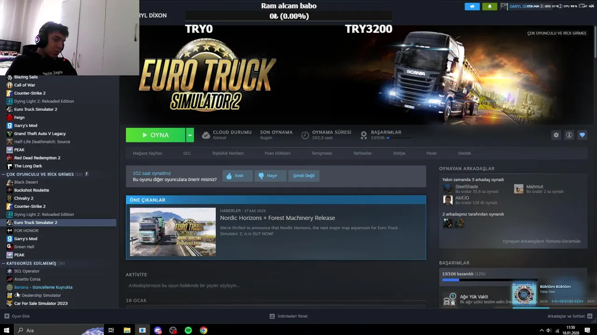Click the Büklüm Büklüm song album art
The width and height of the screenshot is (597, 335).
tap(524, 295)
